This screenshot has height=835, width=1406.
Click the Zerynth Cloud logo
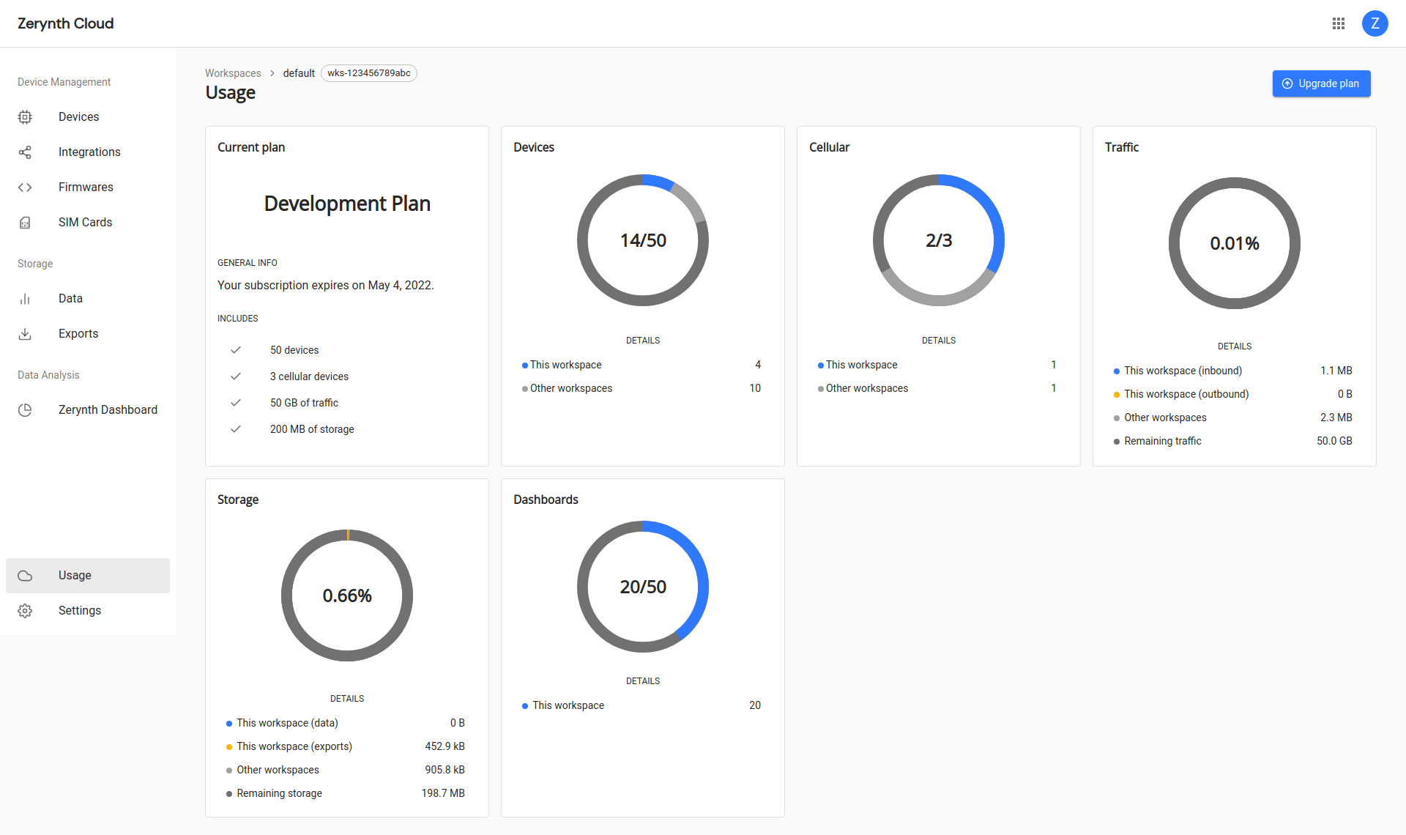coord(66,23)
